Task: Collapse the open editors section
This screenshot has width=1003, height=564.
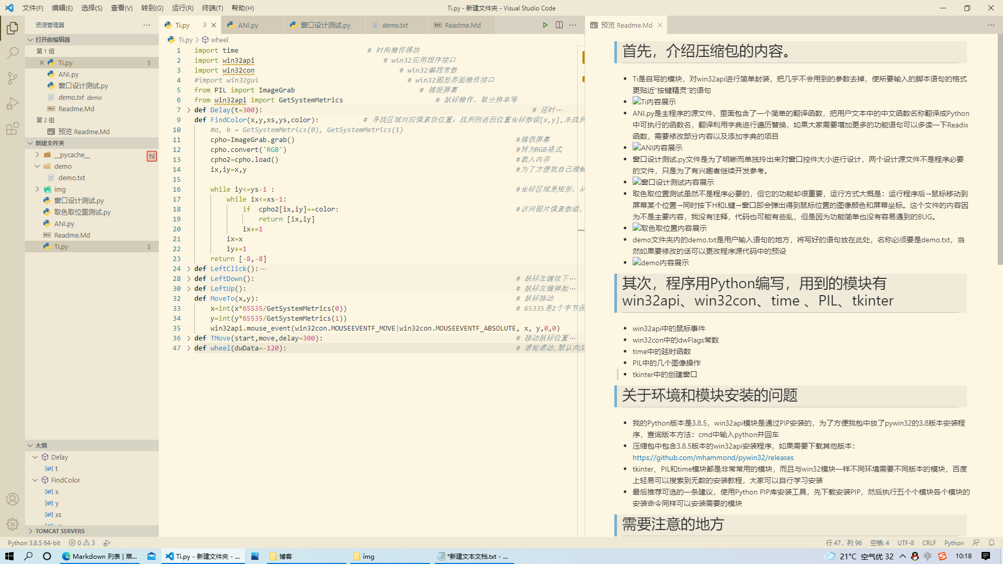Action: click(x=30, y=40)
